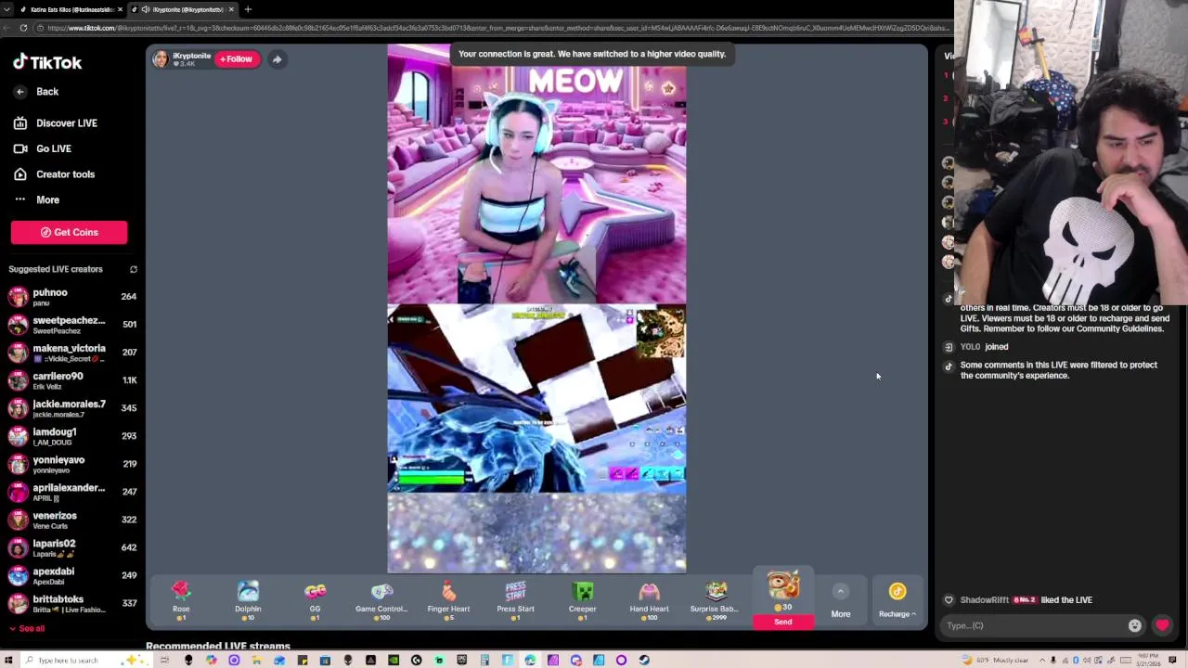Open iamdoug1's live stream

(72, 436)
